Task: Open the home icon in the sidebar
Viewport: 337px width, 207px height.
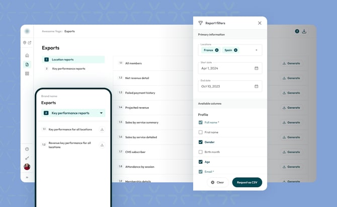Action: pos(27,55)
